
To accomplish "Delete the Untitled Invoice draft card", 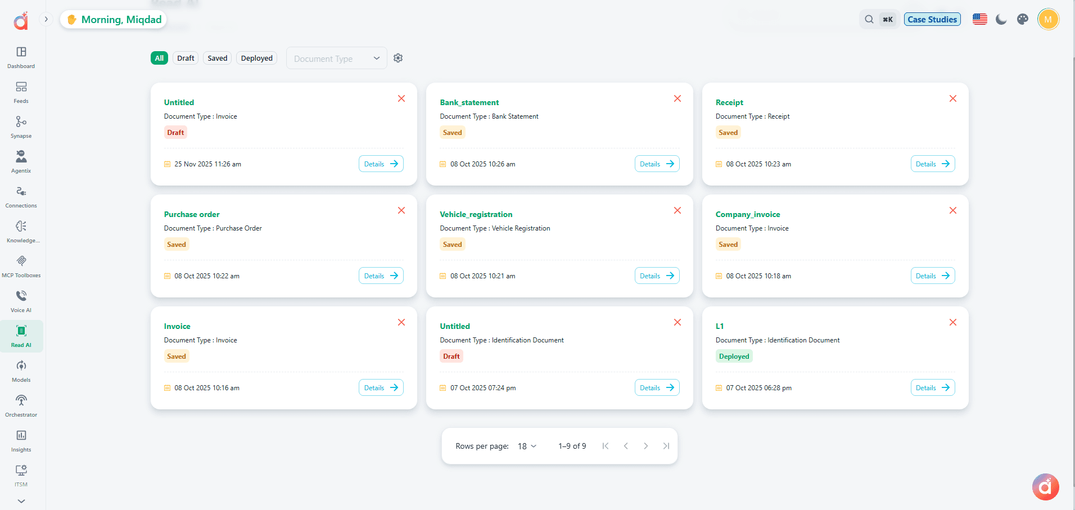I will (401, 98).
